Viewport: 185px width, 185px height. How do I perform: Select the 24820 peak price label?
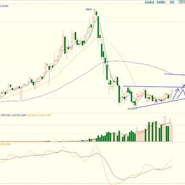89,9
